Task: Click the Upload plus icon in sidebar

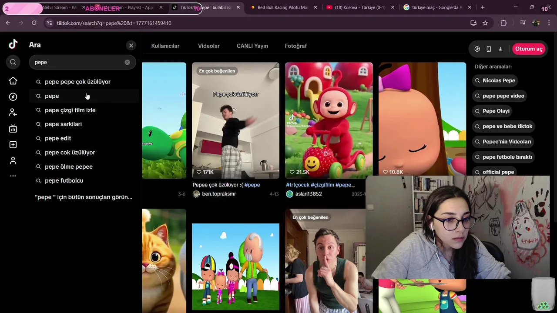Action: coord(13,144)
